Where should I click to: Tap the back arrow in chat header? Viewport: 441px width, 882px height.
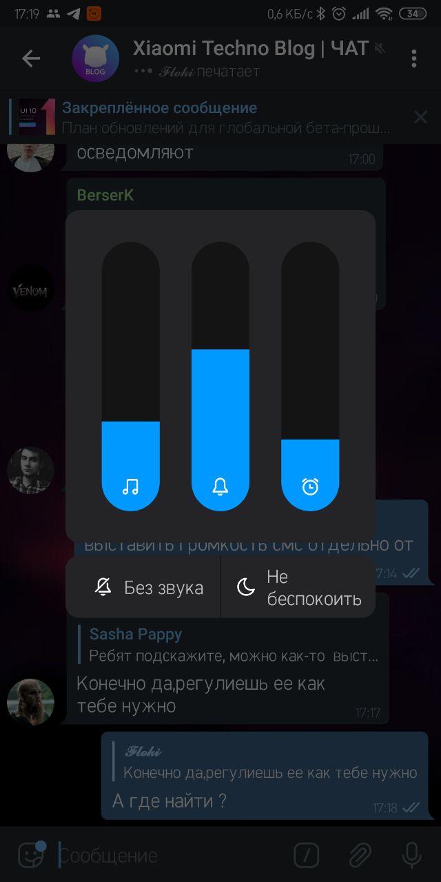[x=31, y=59]
